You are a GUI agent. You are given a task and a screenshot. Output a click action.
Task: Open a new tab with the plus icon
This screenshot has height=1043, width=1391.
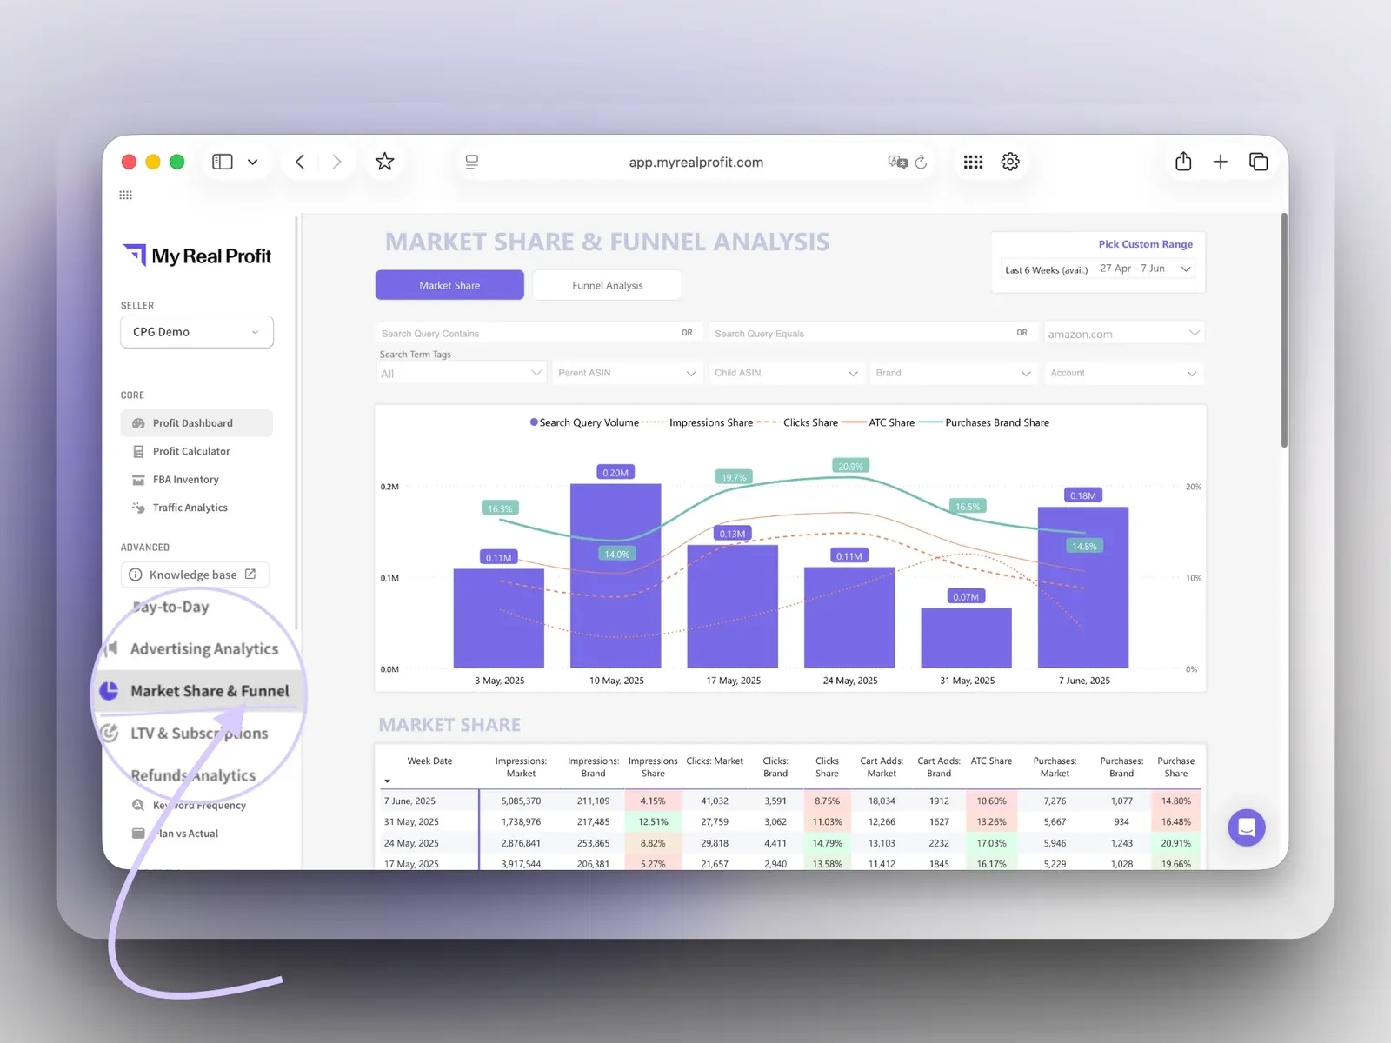point(1221,162)
